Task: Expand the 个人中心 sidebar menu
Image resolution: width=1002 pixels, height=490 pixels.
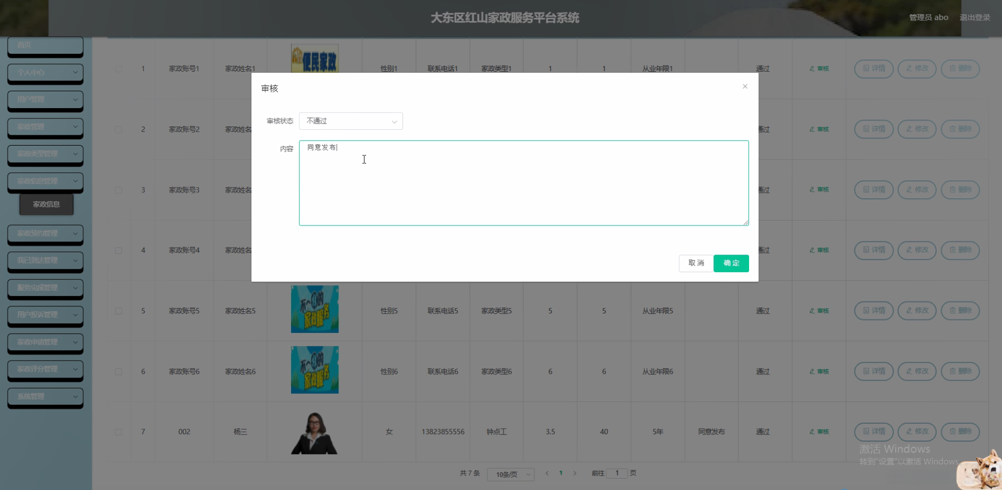Action: point(45,72)
